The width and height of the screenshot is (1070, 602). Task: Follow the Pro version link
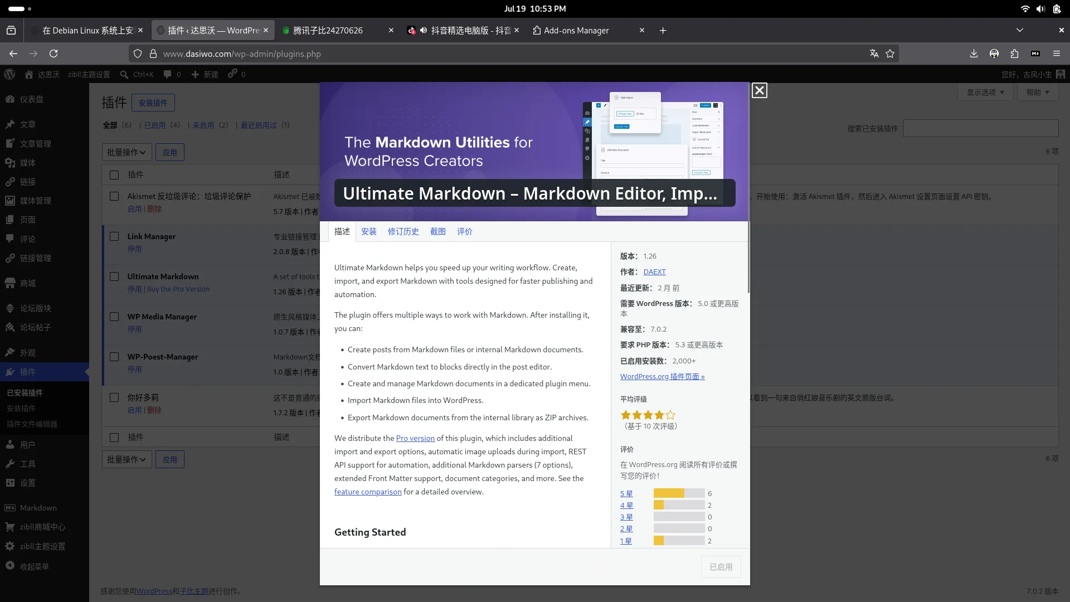click(415, 439)
